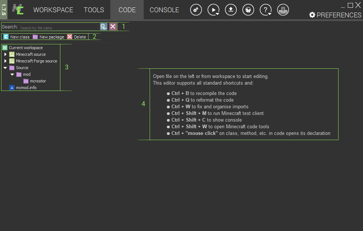Expand the Minecraft Forge source arrow
This screenshot has width=363, height=231.
click(5, 61)
